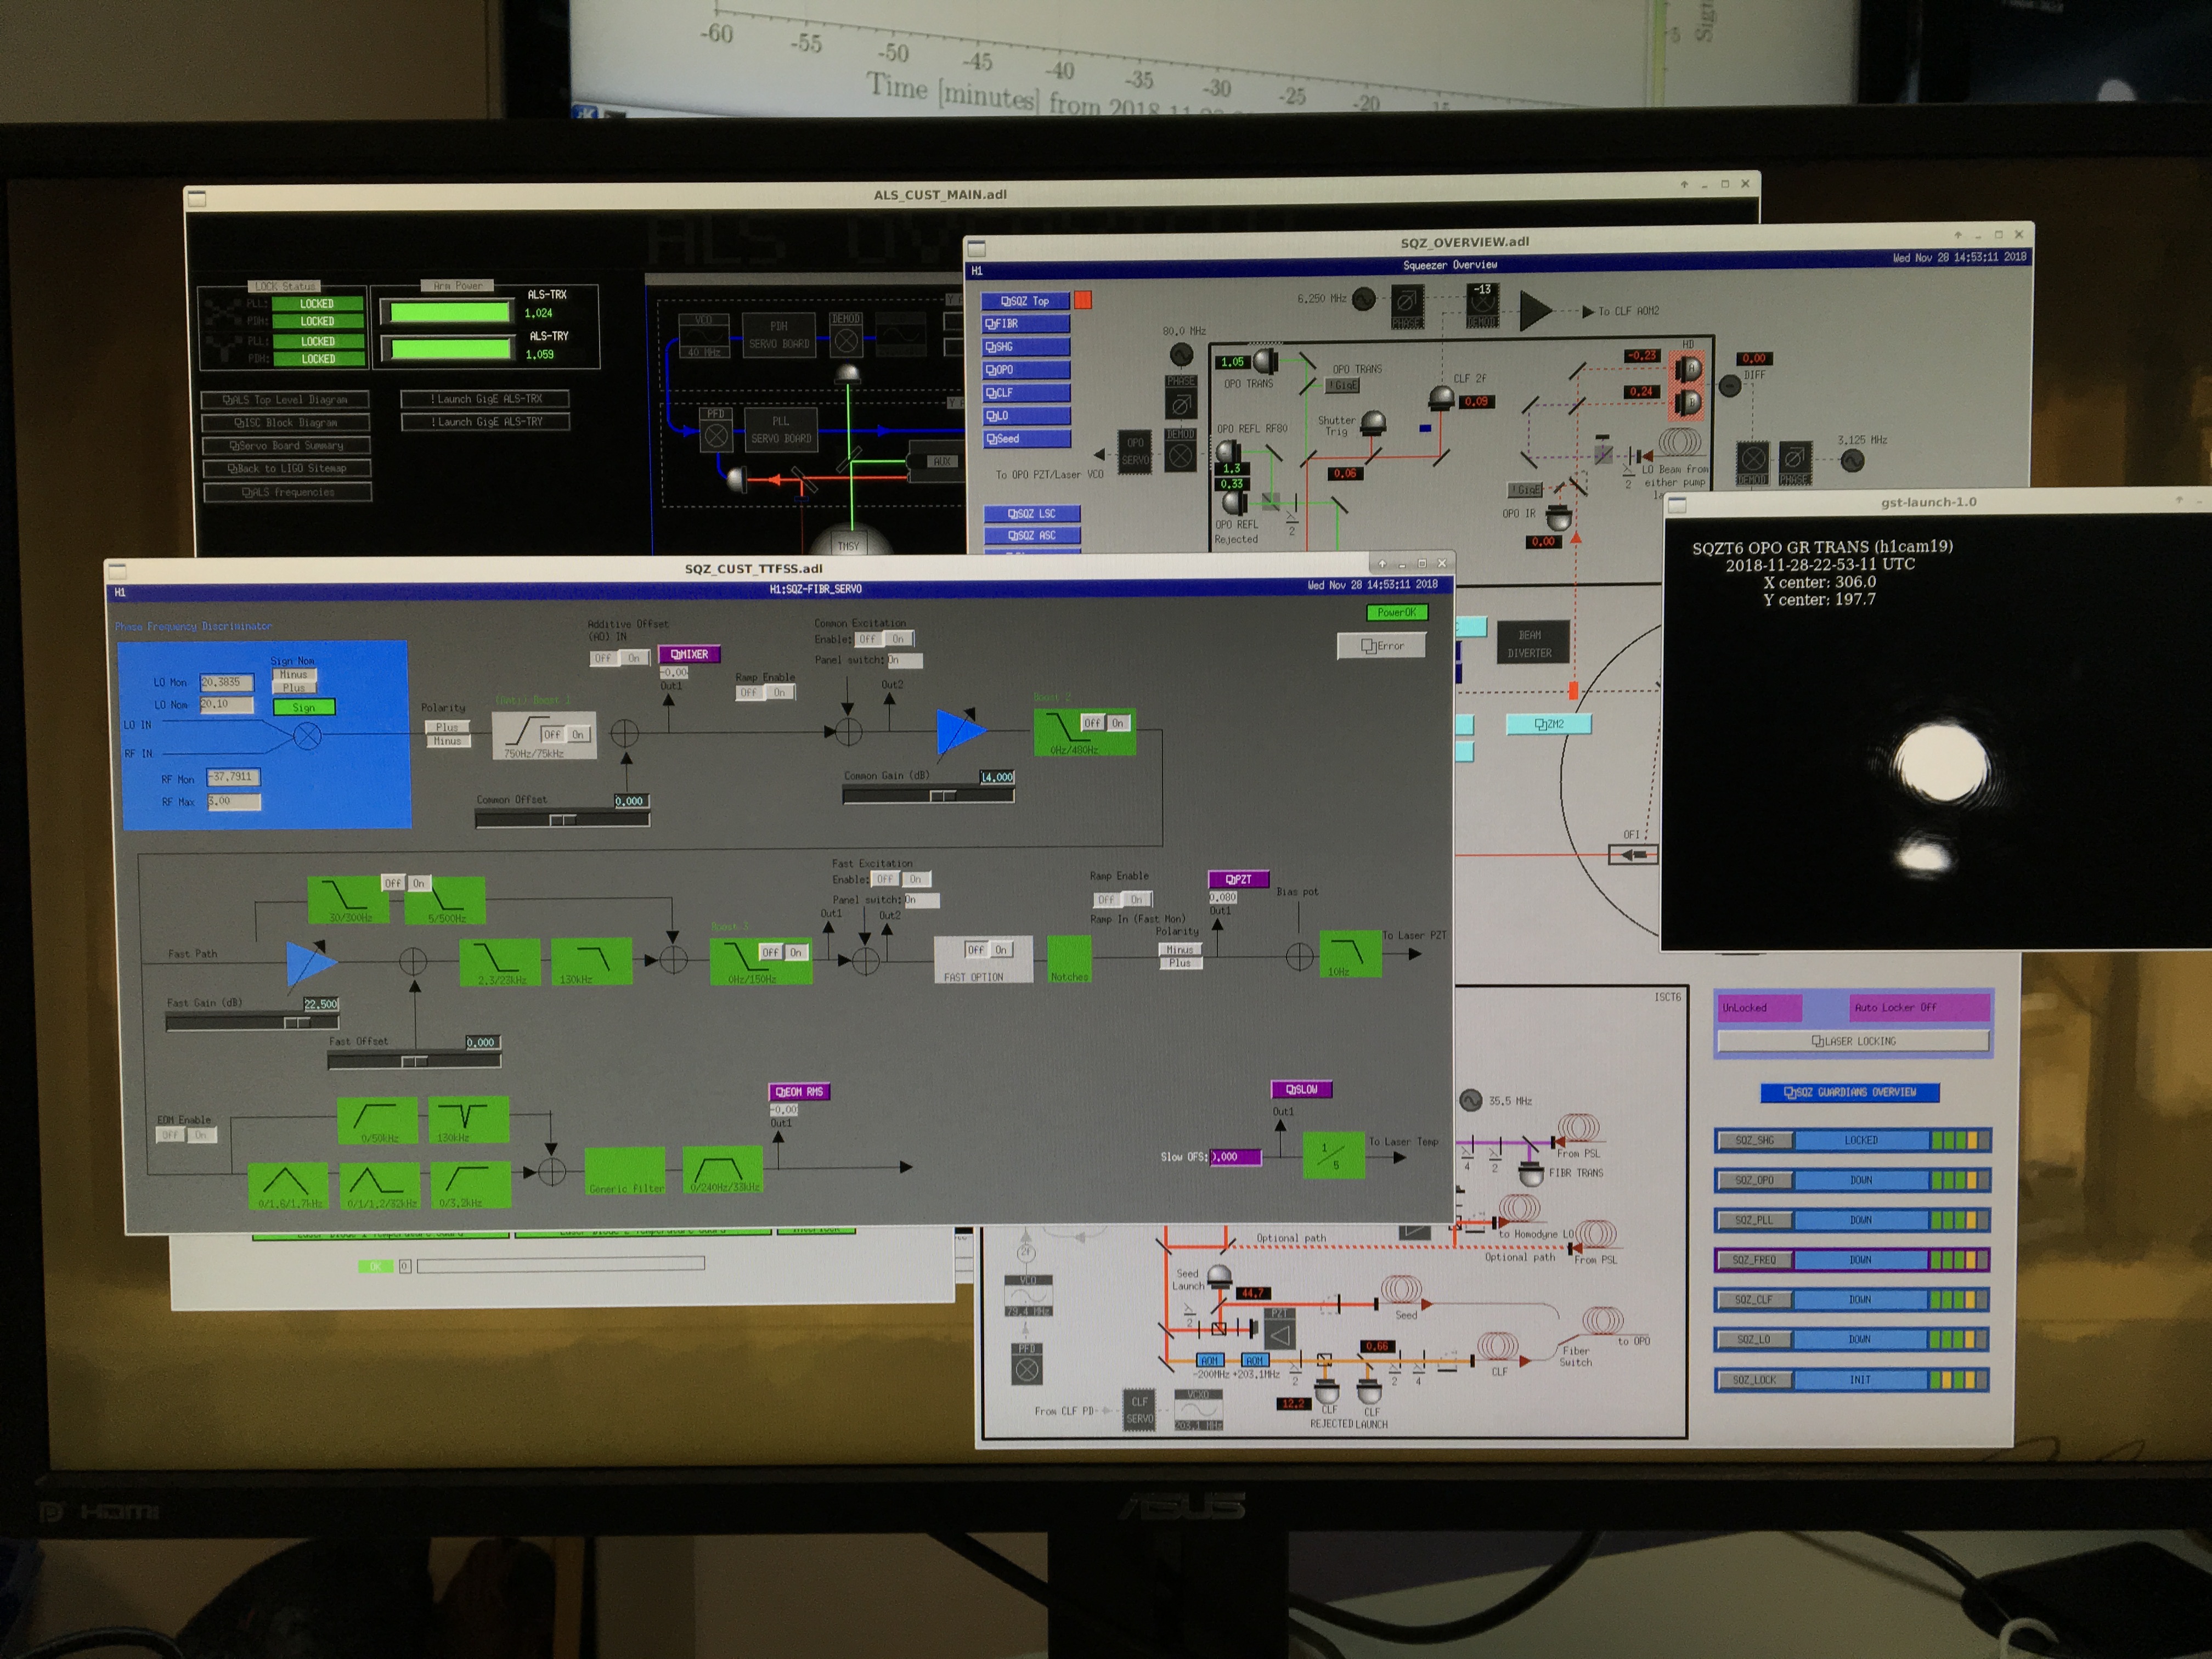Click the Launch GigE ALS-TRX button
This screenshot has width=2212, height=1659.
(486, 399)
